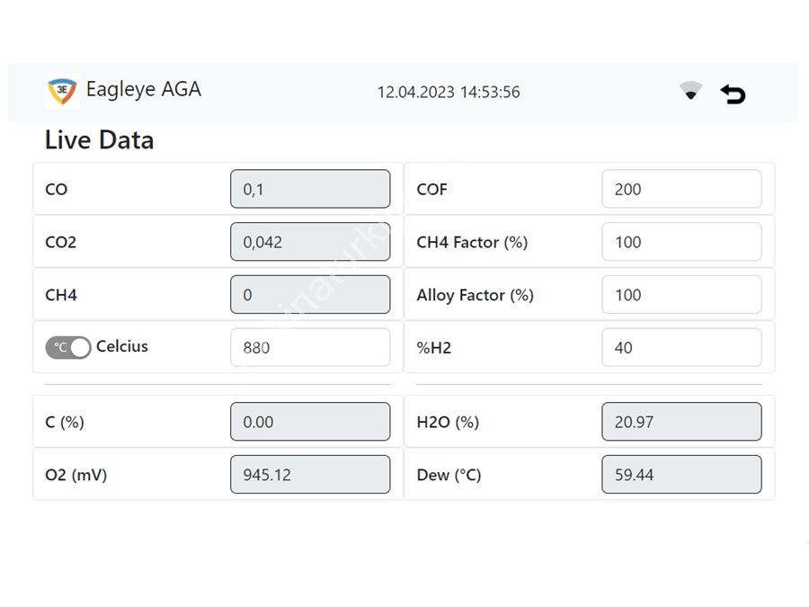
Task: Click the date and time display
Action: pos(448,92)
